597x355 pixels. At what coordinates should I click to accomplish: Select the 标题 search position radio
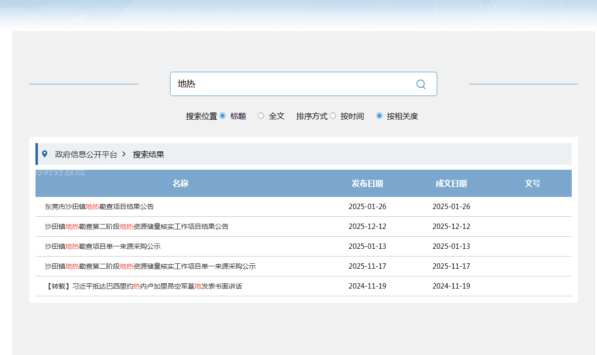coord(222,116)
